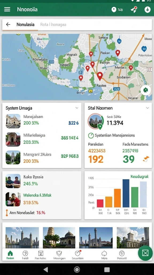Open the shield bottom tab Moamgen
The image size is (154, 275).
(59, 255)
